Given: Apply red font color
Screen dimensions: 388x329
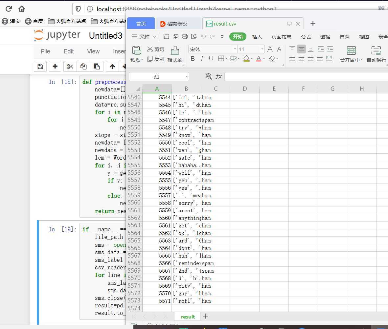Looking at the screenshot, I should pyautogui.click(x=259, y=59).
